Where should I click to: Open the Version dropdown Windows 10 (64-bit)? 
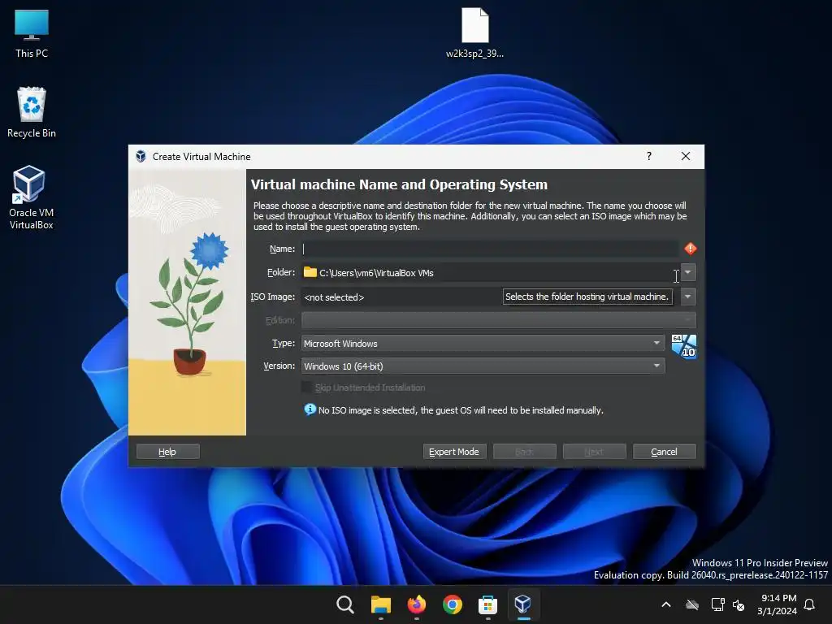click(x=483, y=366)
